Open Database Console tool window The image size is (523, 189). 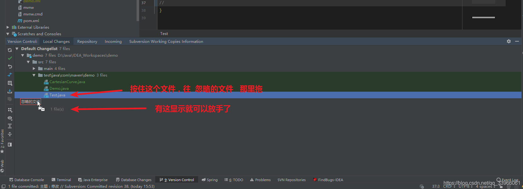(26, 180)
